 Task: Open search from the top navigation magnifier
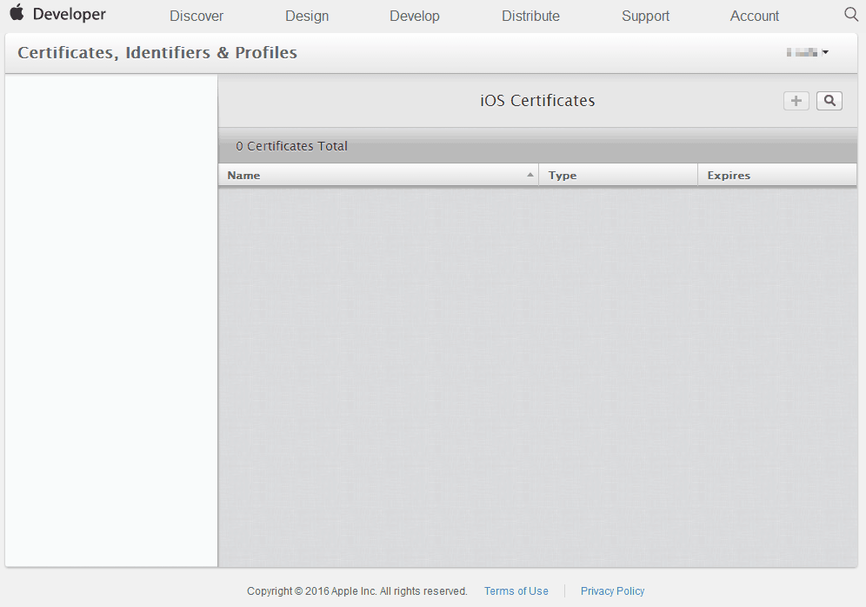pos(850,15)
